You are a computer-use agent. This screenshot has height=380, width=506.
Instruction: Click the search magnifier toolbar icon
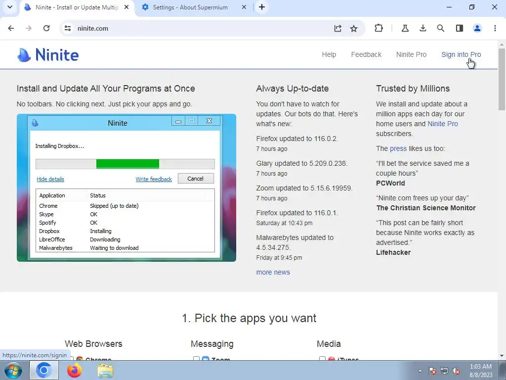click(x=440, y=28)
